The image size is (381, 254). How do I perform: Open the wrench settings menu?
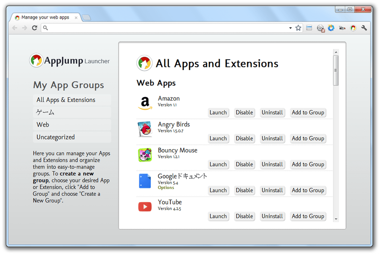[364, 28]
